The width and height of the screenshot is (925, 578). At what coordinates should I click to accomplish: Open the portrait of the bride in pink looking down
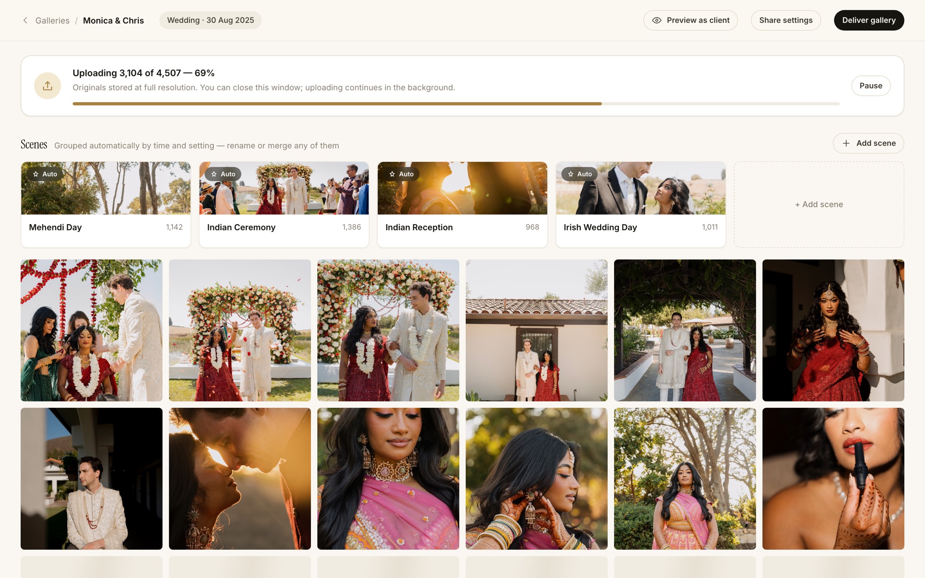point(388,479)
